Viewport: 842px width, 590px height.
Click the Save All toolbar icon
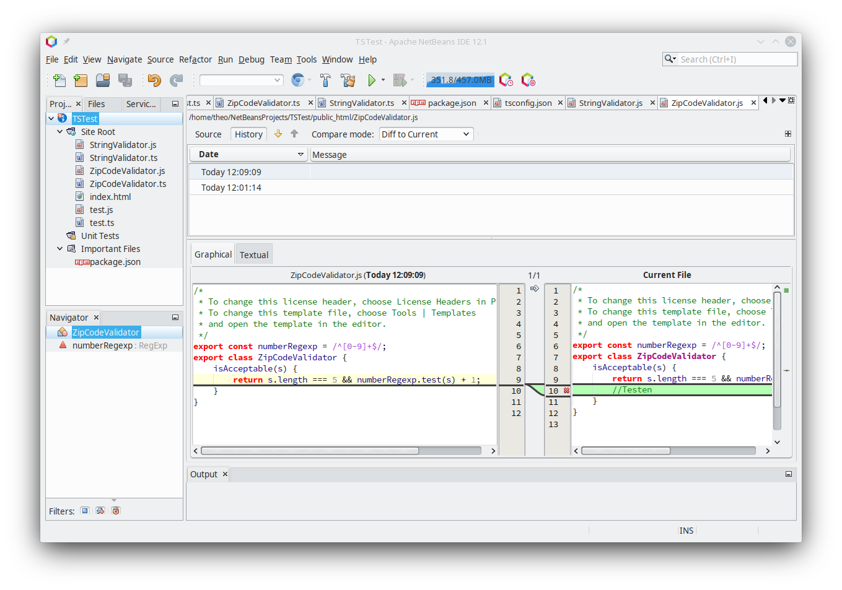(125, 80)
